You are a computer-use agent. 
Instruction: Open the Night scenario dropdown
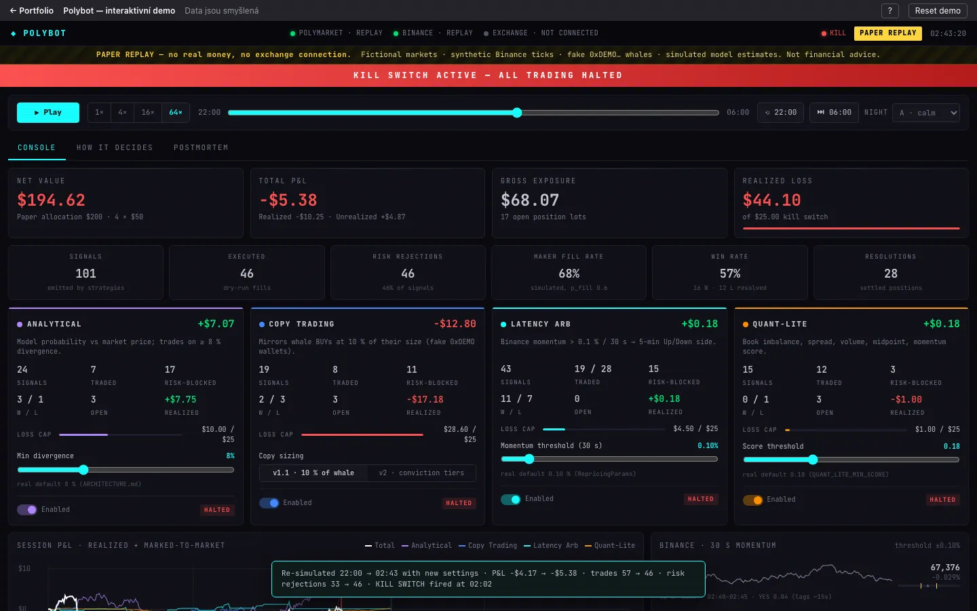(926, 113)
